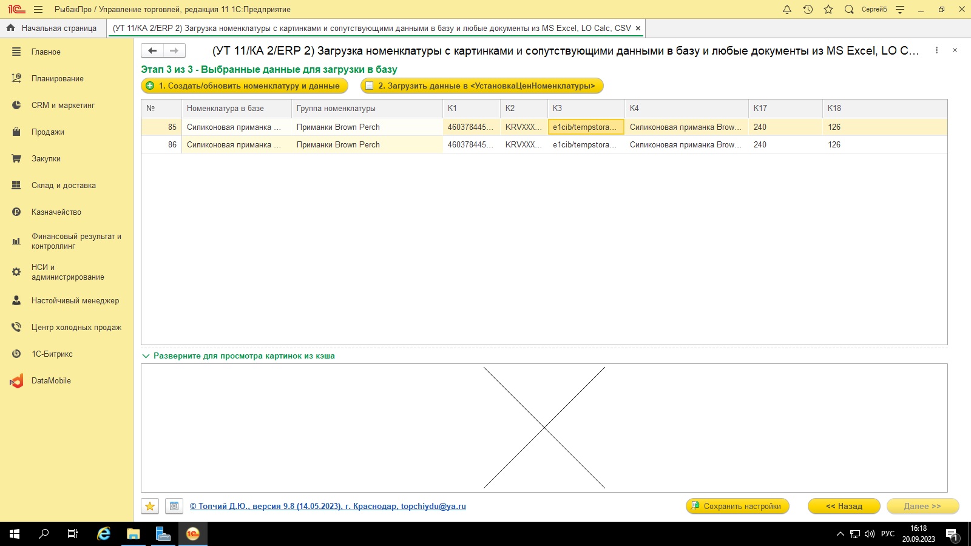This screenshot has height=546, width=971.
Task: Click the << Назад button
Action: (x=844, y=506)
